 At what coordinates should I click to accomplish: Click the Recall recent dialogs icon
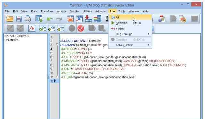coord(39,19)
